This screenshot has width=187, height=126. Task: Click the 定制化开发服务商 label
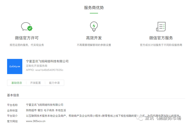click(x=37, y=66)
